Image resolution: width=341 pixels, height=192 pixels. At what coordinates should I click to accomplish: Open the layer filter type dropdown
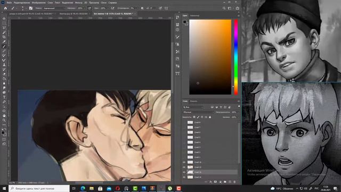[193, 107]
